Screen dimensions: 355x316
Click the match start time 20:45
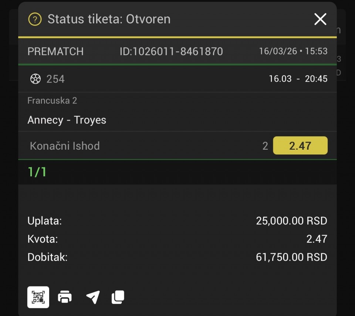[x=316, y=79]
